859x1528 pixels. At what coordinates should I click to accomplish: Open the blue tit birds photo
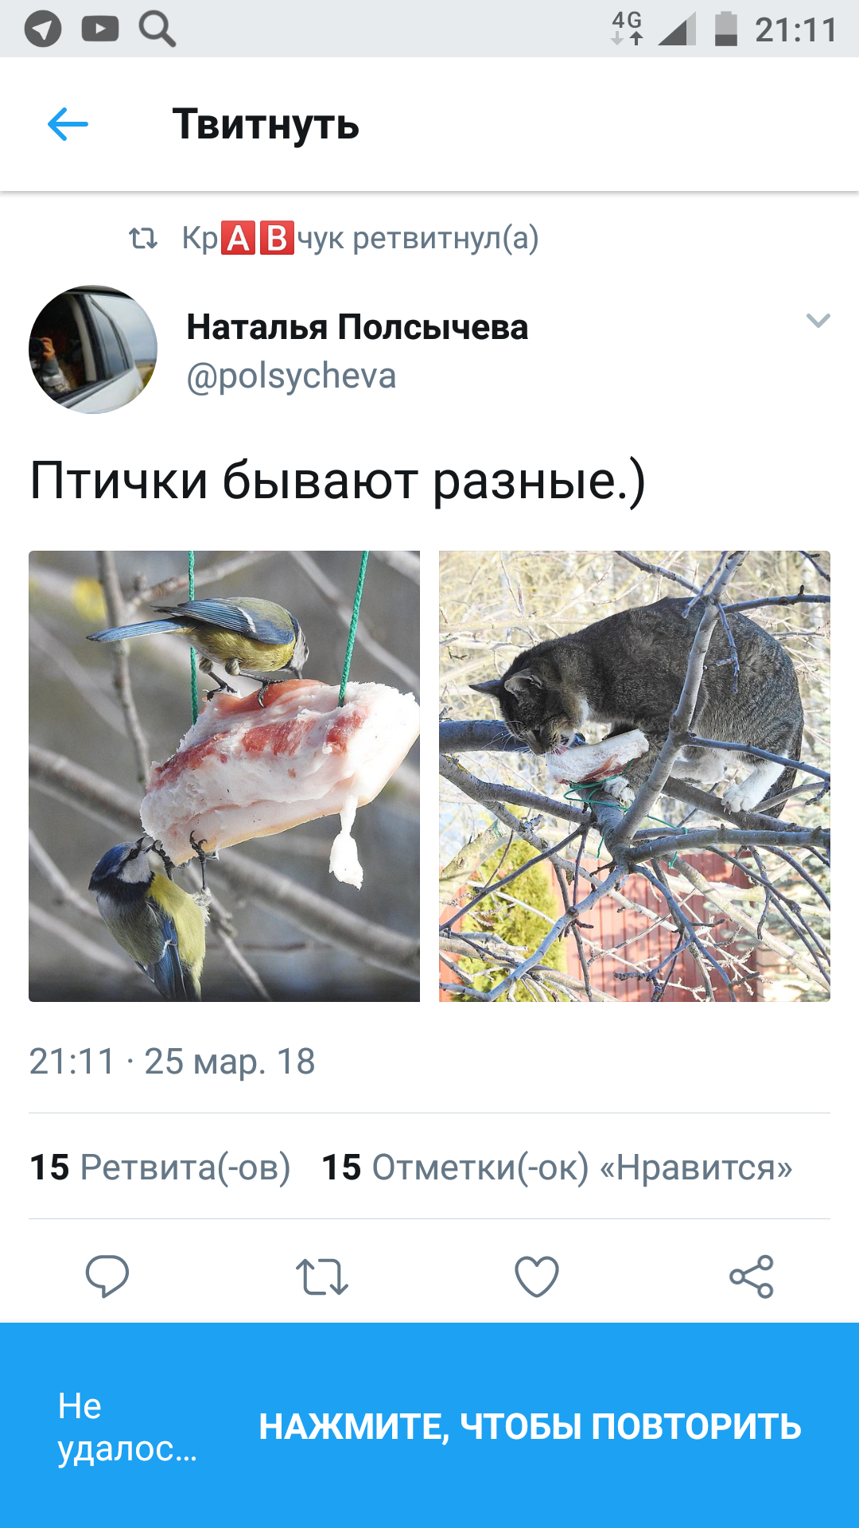coord(224,776)
